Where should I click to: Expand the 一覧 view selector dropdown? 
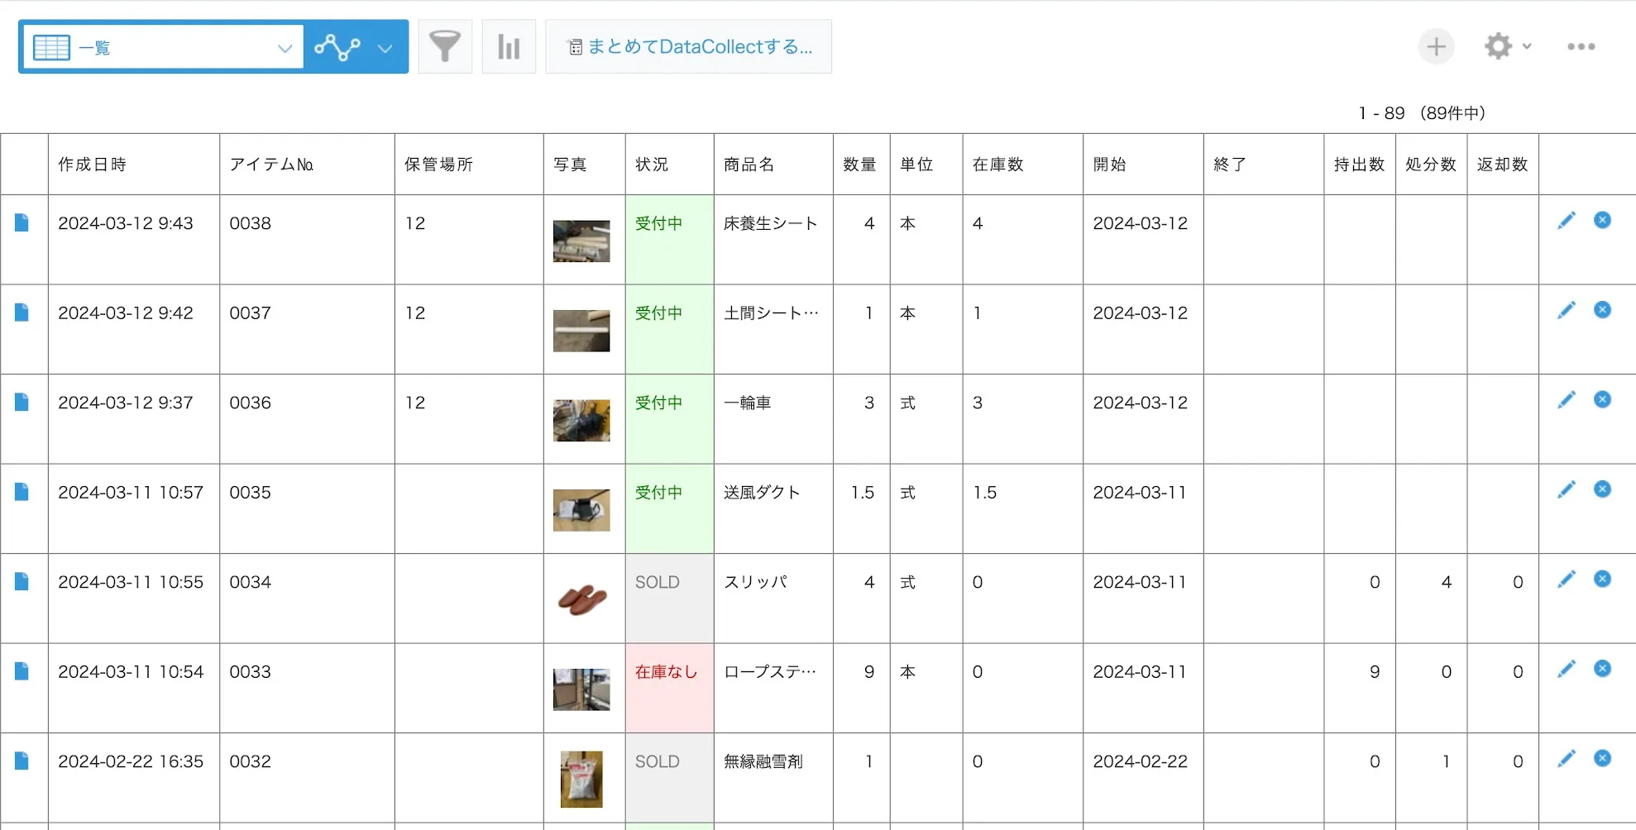(x=285, y=48)
